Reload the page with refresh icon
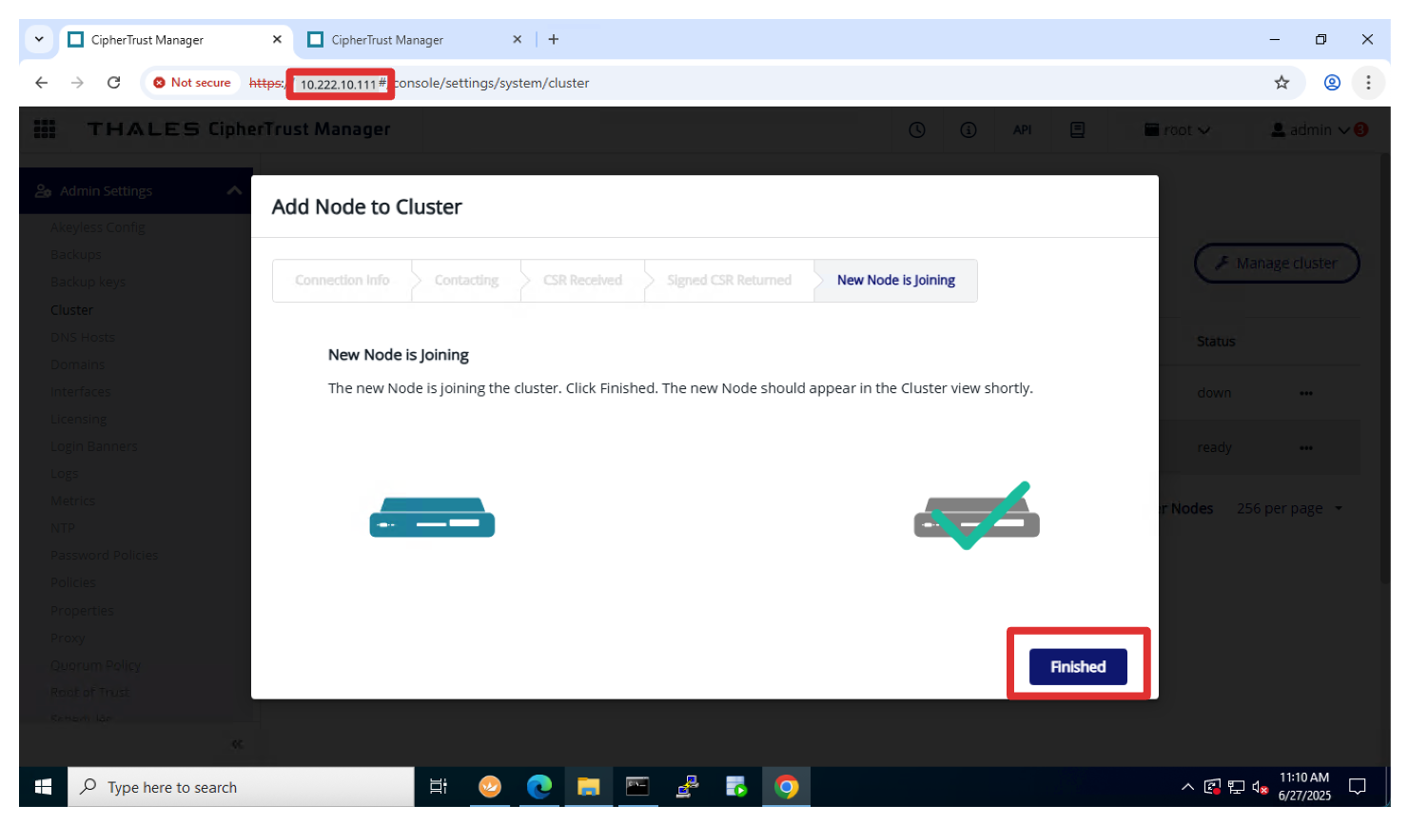Screen dimensions: 1409x826 tap(114, 83)
